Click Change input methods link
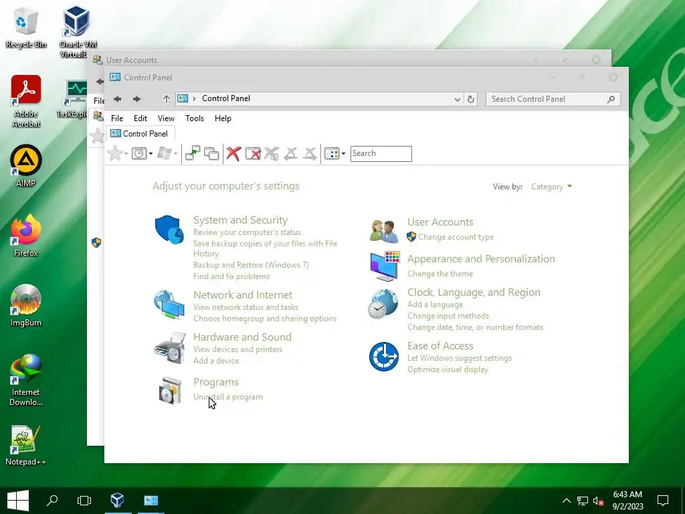 click(448, 316)
